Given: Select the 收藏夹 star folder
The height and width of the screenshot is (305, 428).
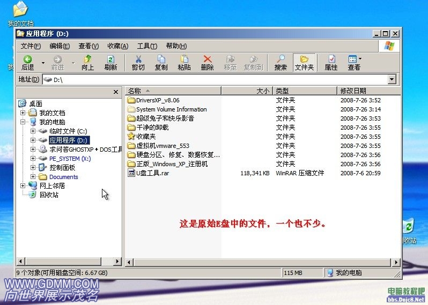Looking at the screenshot, I should [146, 137].
